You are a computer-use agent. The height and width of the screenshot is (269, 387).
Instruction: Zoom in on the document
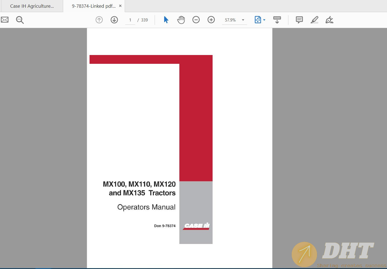click(x=211, y=20)
